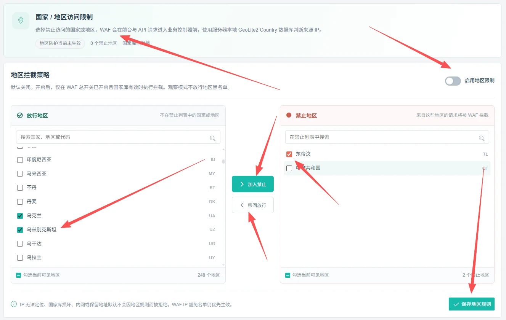Toggle 勾选当前可见地区 checkbox under the 禁止地区 list
Screen dimensions: 506x320
(x=288, y=275)
